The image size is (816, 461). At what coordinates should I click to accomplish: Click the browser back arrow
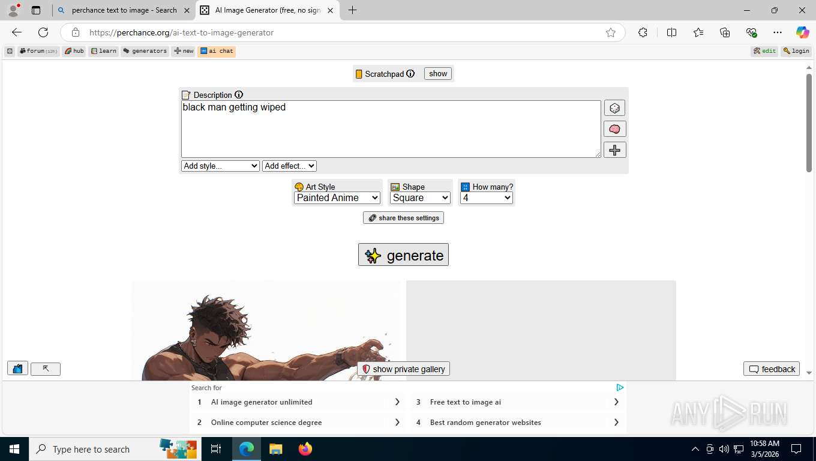pyautogui.click(x=17, y=32)
